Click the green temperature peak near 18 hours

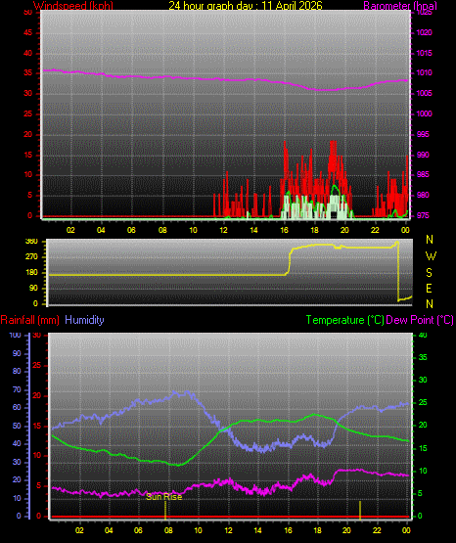[314, 414]
